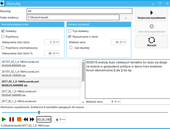Increase Maksymalna ilość różnic % with plus
The image size is (170, 129).
pyautogui.click(x=54, y=53)
